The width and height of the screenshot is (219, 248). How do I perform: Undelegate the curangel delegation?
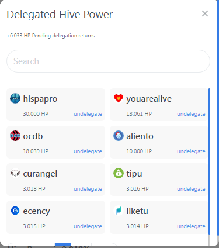coord(88,189)
